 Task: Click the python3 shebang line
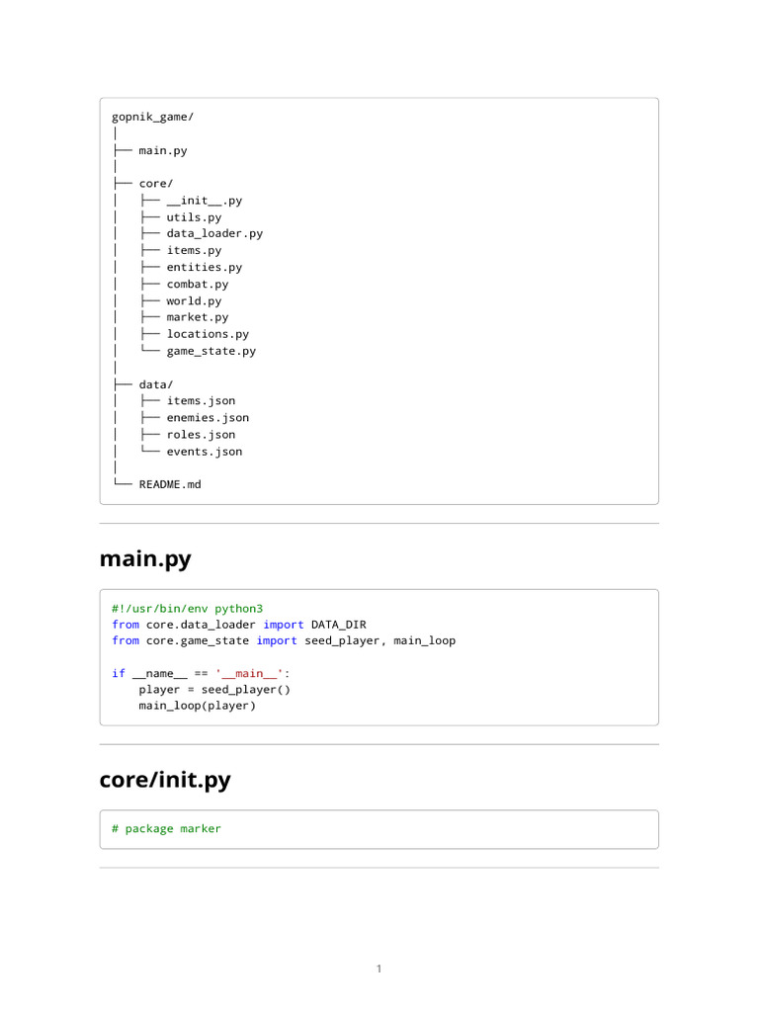[x=187, y=609]
